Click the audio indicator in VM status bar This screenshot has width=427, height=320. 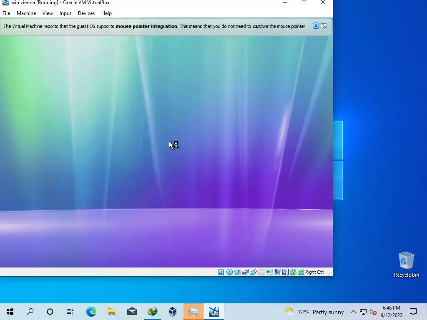(x=237, y=272)
